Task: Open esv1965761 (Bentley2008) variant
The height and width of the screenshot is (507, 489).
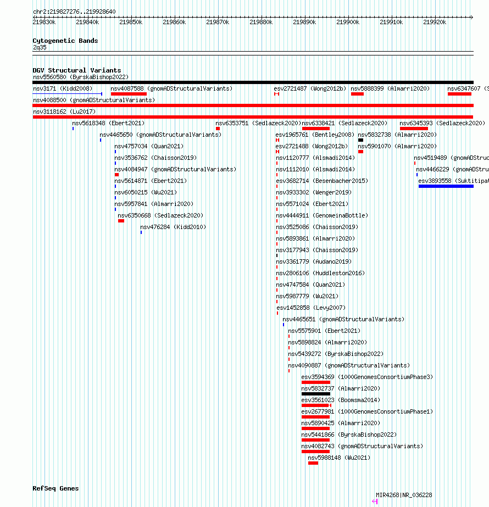Action: [315, 135]
